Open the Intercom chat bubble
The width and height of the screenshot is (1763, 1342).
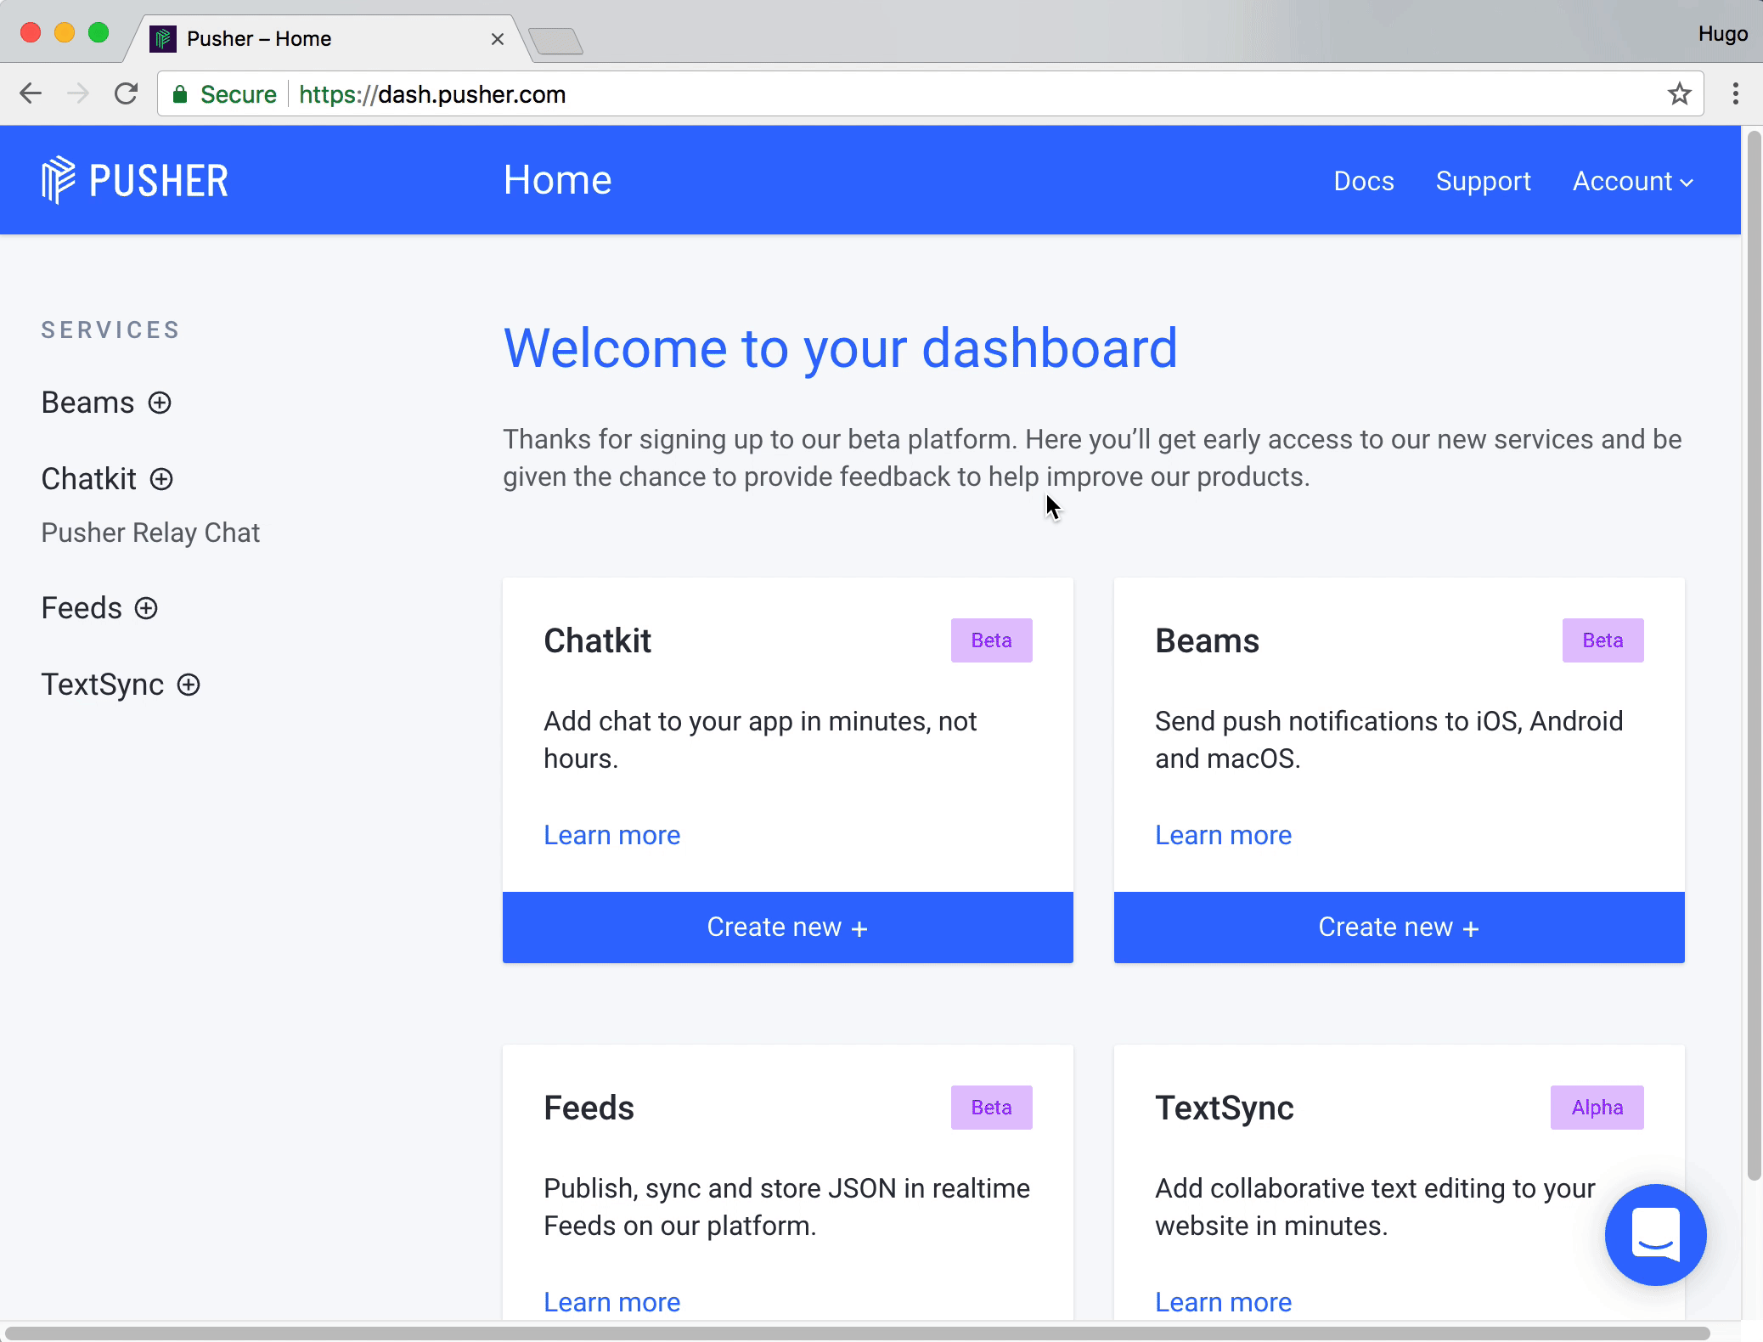tap(1655, 1234)
